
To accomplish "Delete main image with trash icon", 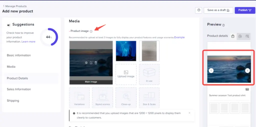I will click(96, 63).
